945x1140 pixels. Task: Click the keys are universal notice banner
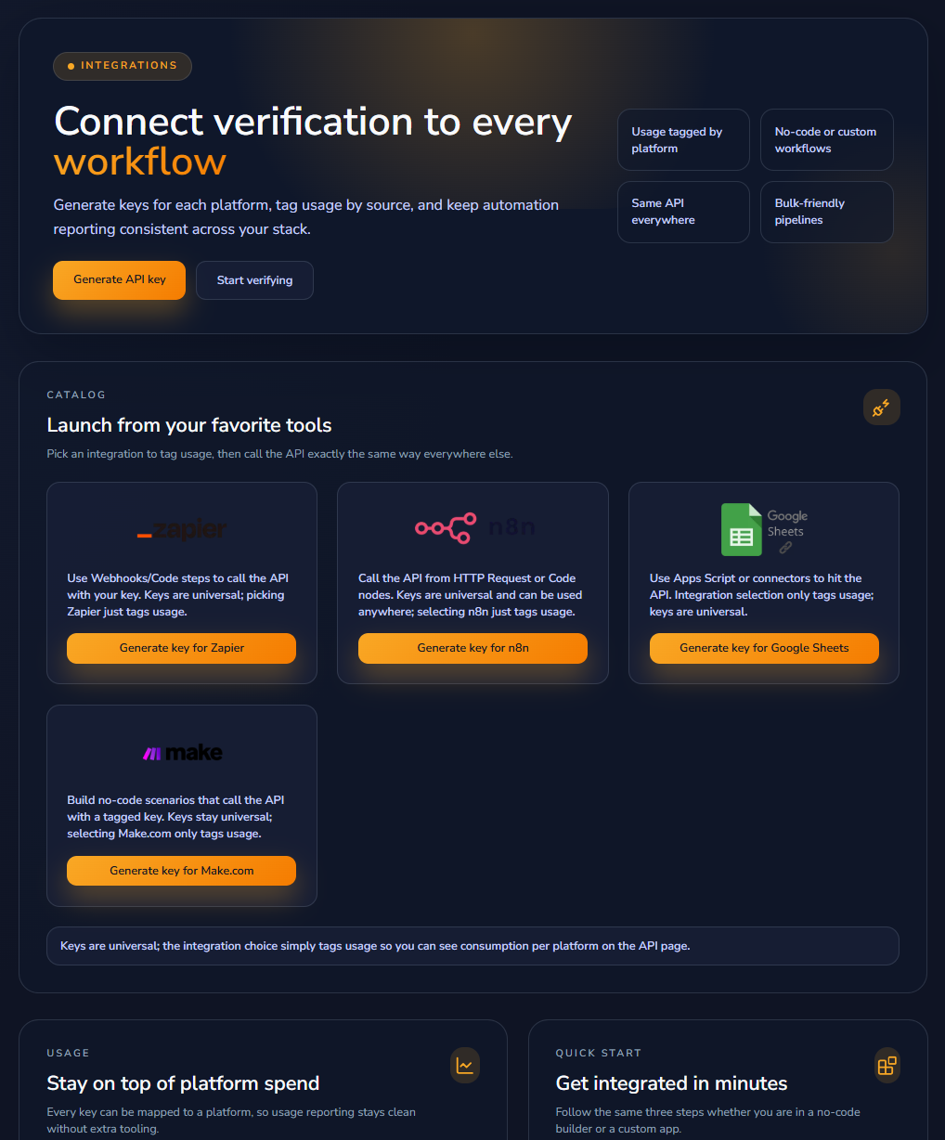click(472, 945)
